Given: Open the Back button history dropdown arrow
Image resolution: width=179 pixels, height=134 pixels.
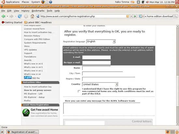Looking at the screenshot, I should point(7,16).
